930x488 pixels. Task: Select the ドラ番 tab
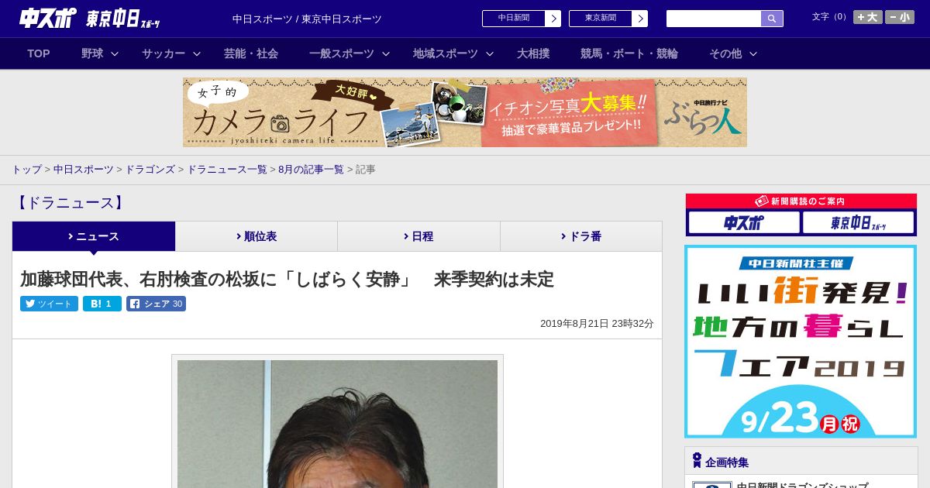pos(581,236)
